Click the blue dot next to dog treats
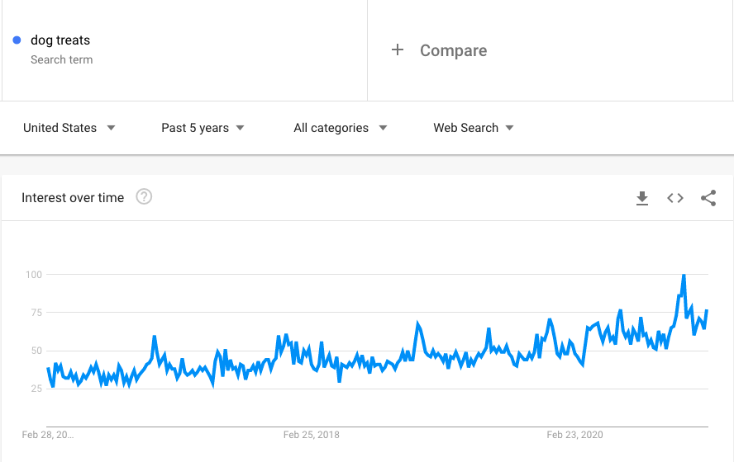The width and height of the screenshot is (734, 462). point(17,40)
